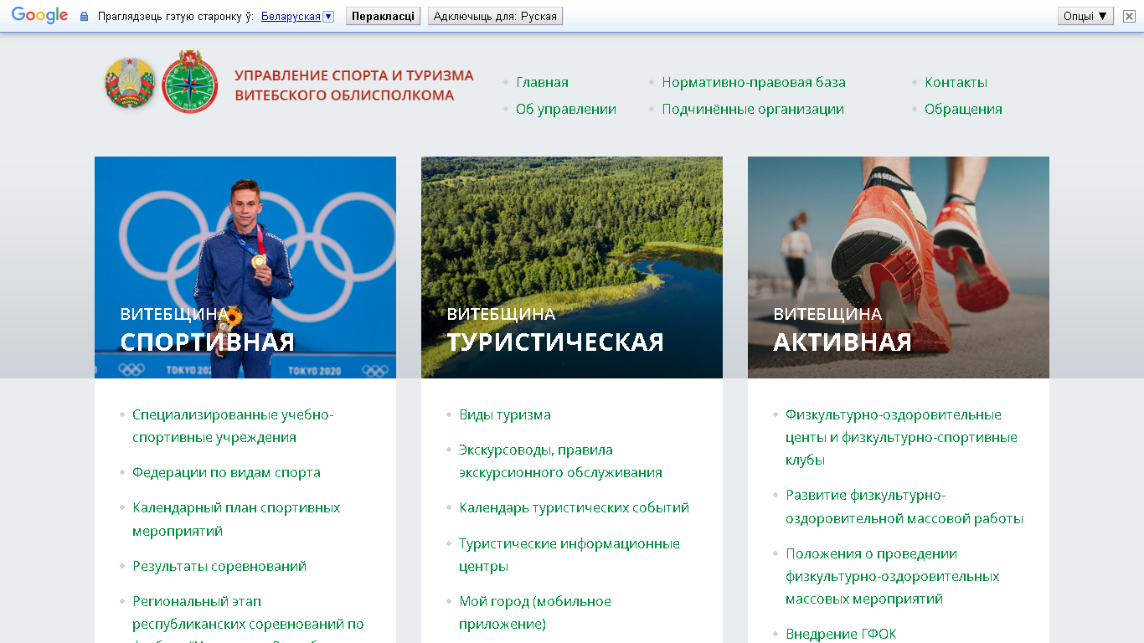Open Региональный этап республиканских соревнований link
Image resolution: width=1144 pixels, height=643 pixels.
pos(248,618)
